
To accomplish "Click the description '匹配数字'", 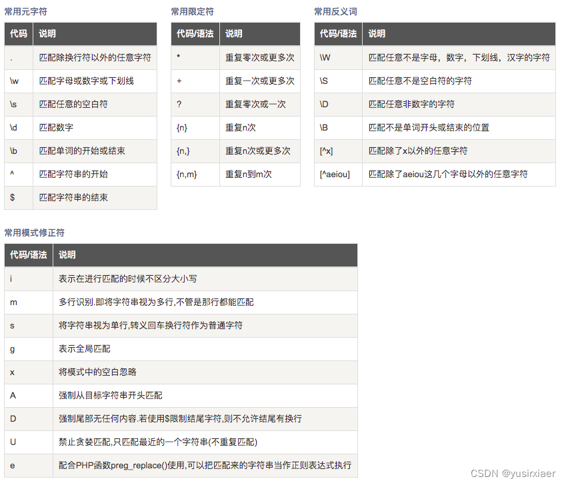I will coord(56,128).
